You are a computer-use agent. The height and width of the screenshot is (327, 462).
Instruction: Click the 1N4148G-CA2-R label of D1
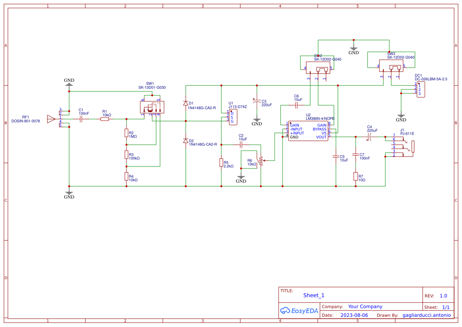(202, 108)
